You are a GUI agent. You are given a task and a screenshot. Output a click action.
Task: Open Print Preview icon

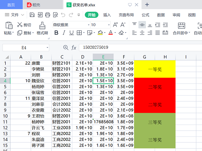(55, 15)
